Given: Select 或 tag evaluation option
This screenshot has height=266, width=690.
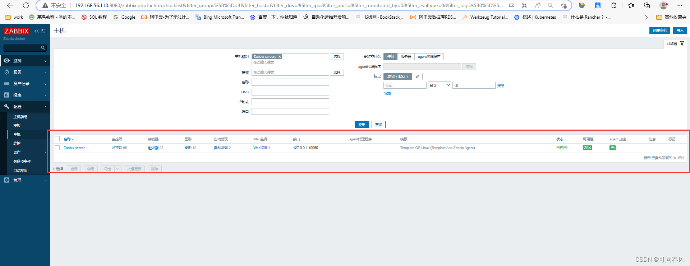Looking at the screenshot, I should pyautogui.click(x=417, y=76).
